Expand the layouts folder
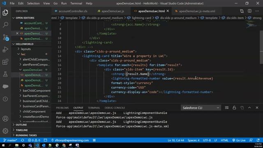This screenshot has width=263, height=148. 25,49
